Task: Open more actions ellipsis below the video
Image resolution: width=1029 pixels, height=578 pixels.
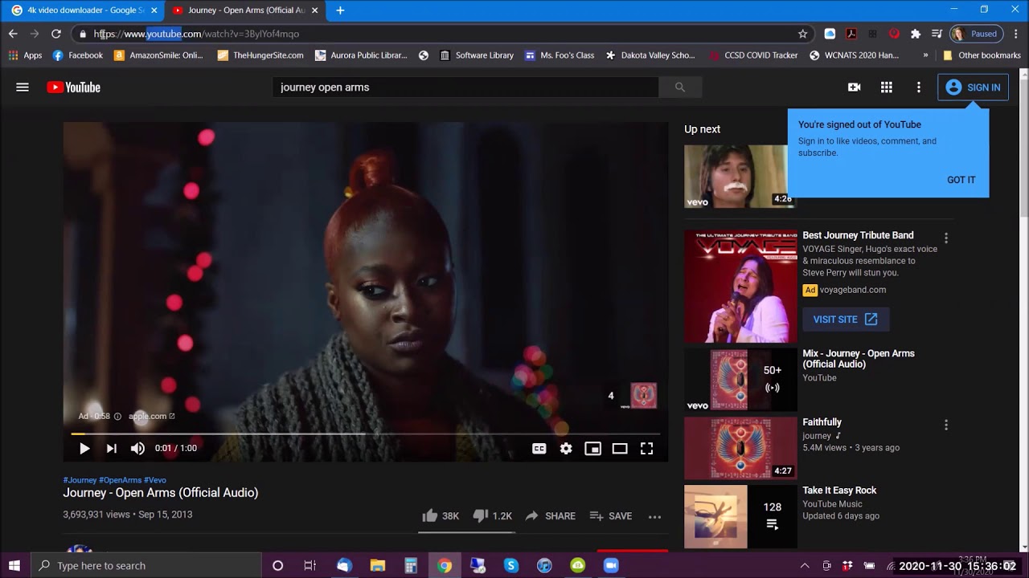Action: click(x=654, y=516)
